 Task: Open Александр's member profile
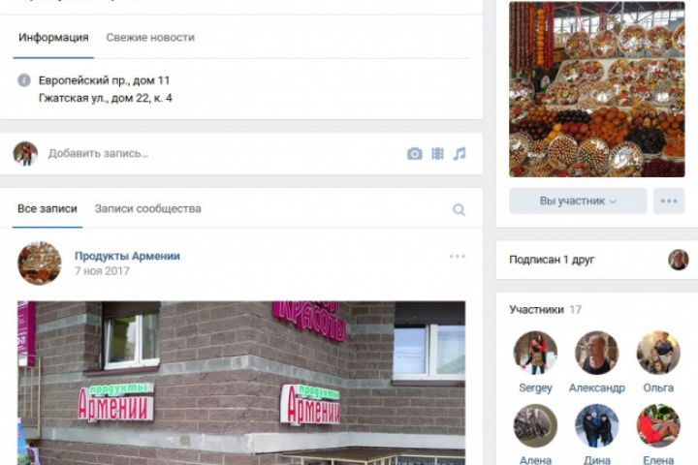pos(597,388)
